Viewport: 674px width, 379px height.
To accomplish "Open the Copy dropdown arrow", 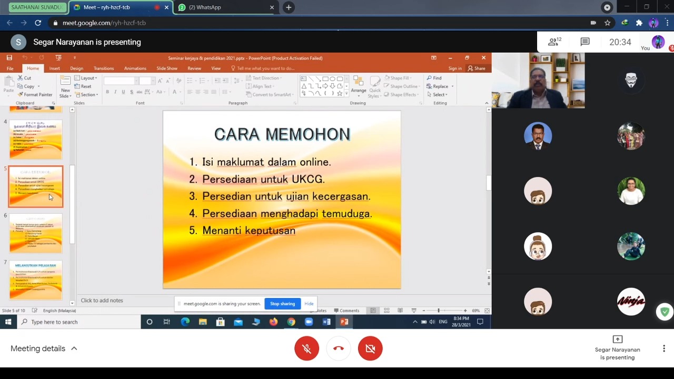I will coord(39,86).
